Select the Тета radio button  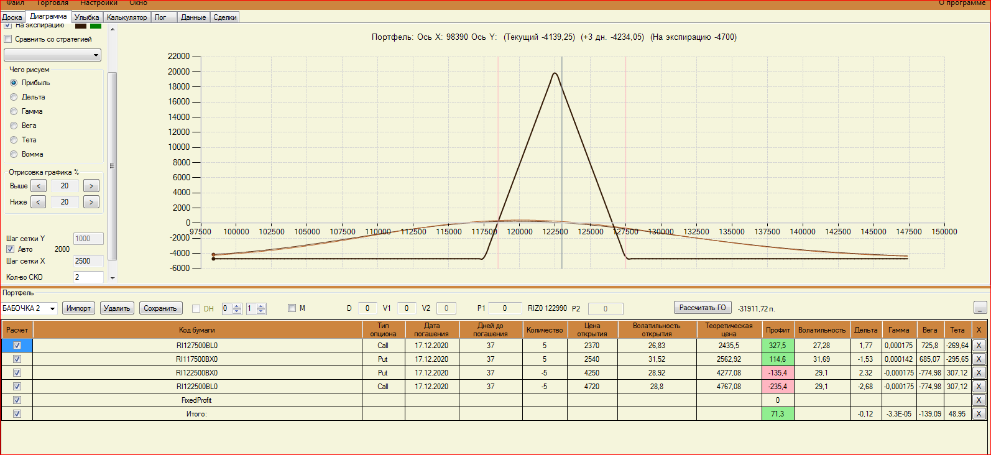coord(14,140)
